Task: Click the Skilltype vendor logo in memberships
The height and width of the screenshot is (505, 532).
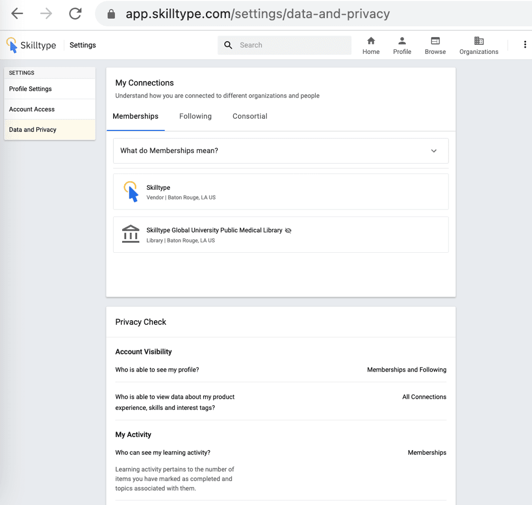Action: [x=131, y=192]
